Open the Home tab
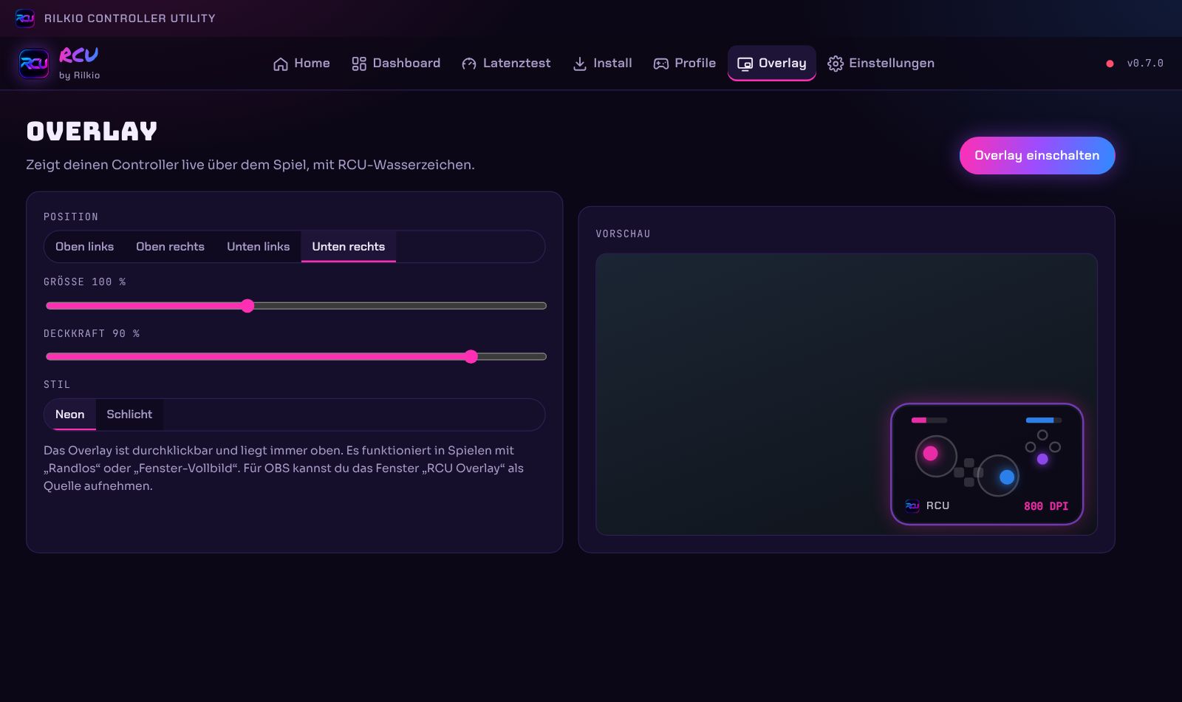Viewport: 1182px width, 702px height. click(301, 64)
